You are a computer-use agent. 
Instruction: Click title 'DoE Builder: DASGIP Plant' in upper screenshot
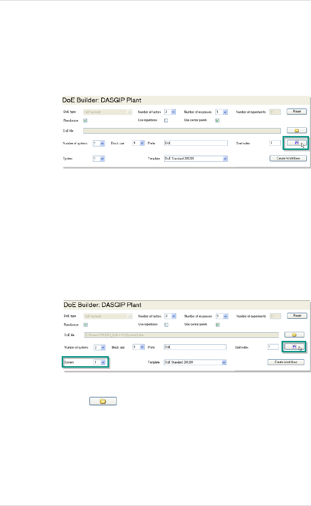(x=102, y=100)
